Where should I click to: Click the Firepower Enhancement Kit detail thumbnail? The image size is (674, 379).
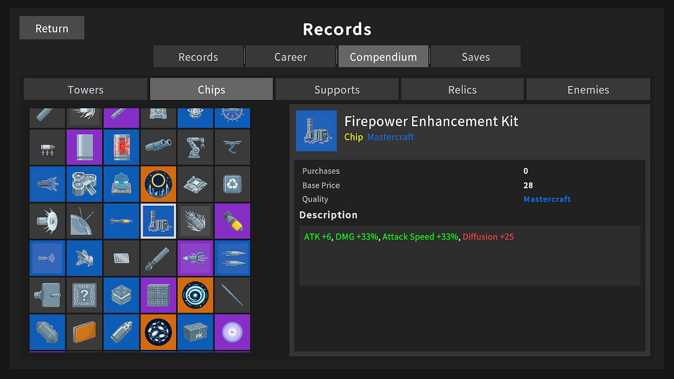coord(316,131)
